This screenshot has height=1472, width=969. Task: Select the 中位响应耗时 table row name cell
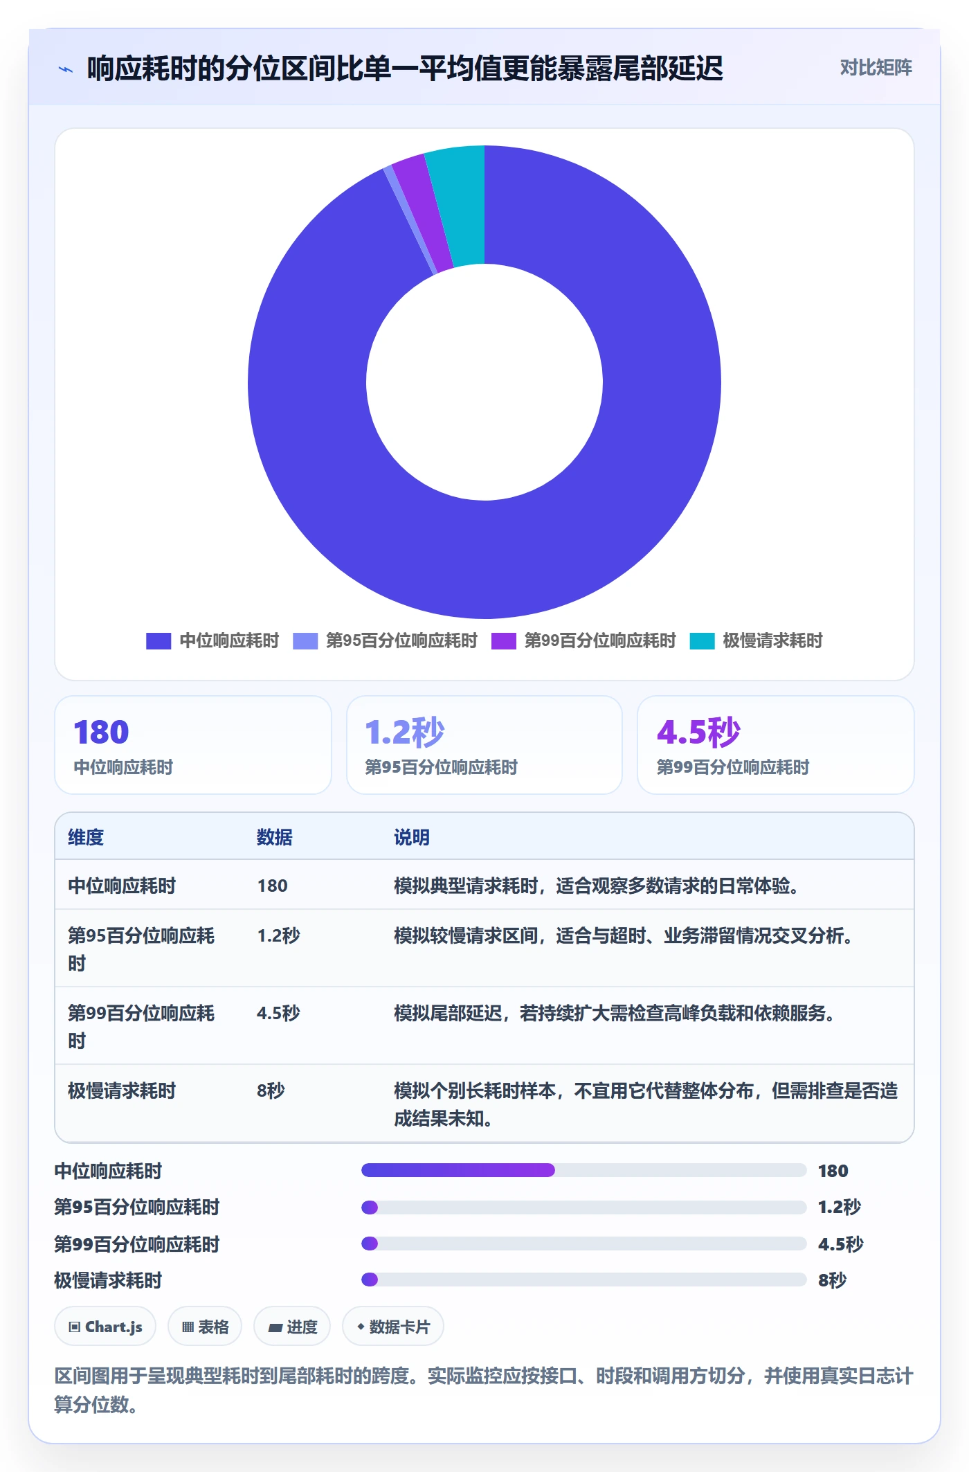click(x=122, y=886)
